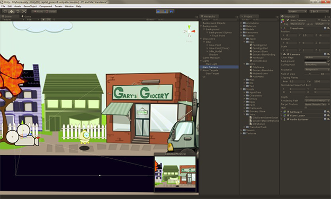Click the Transform component gear icon

coord(328,28)
